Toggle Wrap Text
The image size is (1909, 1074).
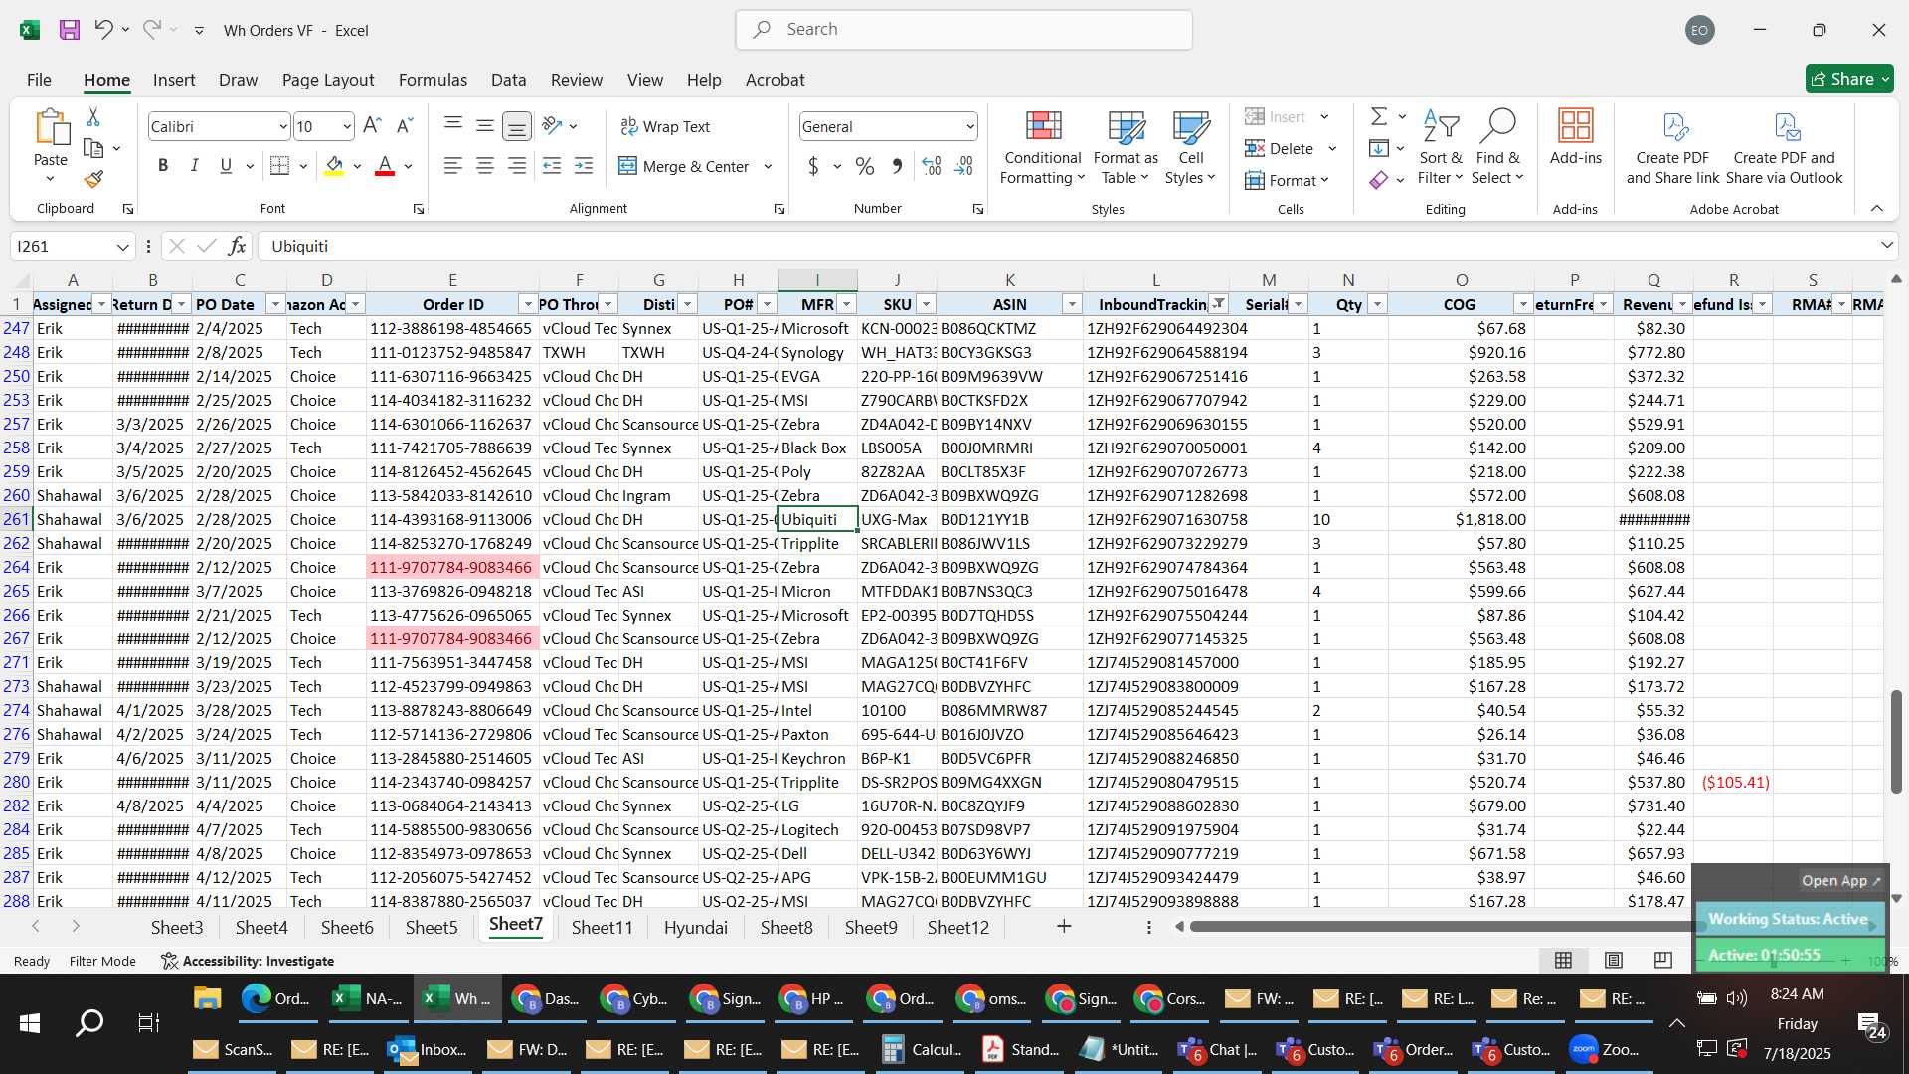tap(665, 126)
